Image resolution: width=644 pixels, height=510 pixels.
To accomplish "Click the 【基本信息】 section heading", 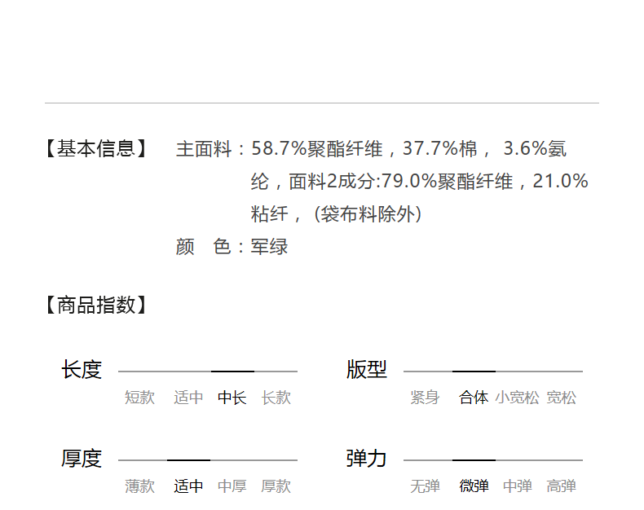I will [x=95, y=149].
